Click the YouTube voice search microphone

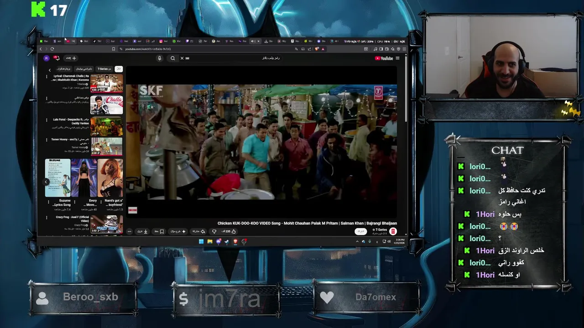(x=159, y=58)
